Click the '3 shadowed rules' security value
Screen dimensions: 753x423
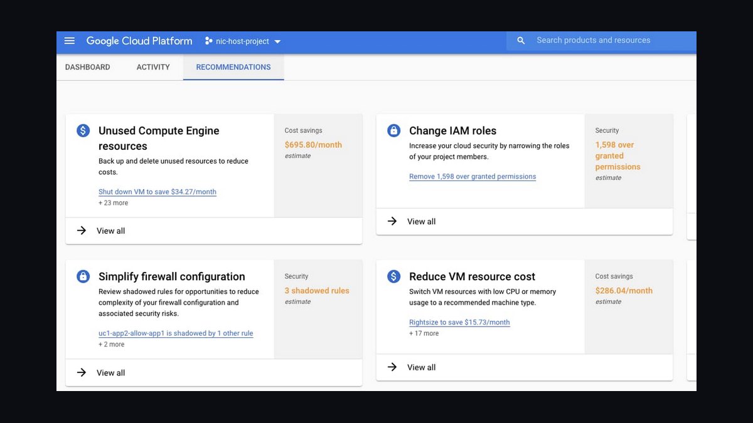point(317,291)
